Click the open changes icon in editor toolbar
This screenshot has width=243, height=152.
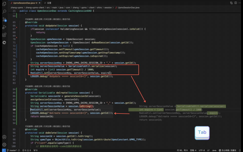click(231, 3)
